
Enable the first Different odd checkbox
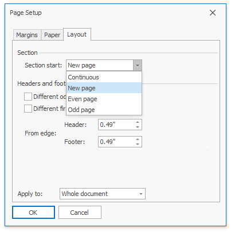coord(28,97)
